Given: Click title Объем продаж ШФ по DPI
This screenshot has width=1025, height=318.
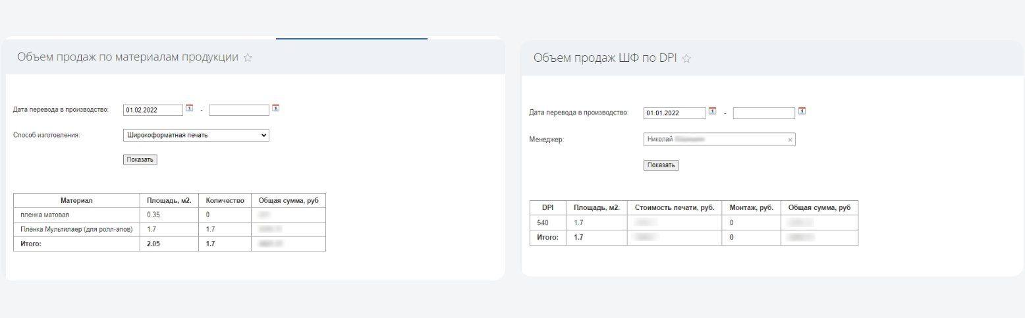Looking at the screenshot, I should (x=605, y=59).
